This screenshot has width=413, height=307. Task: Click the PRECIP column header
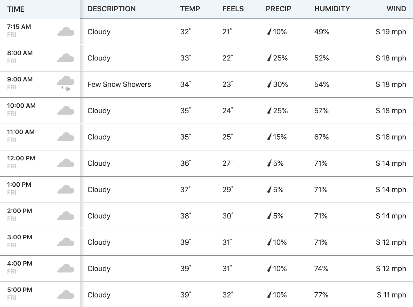[278, 9]
